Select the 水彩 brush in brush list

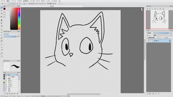pyautogui.click(x=11, y=88)
